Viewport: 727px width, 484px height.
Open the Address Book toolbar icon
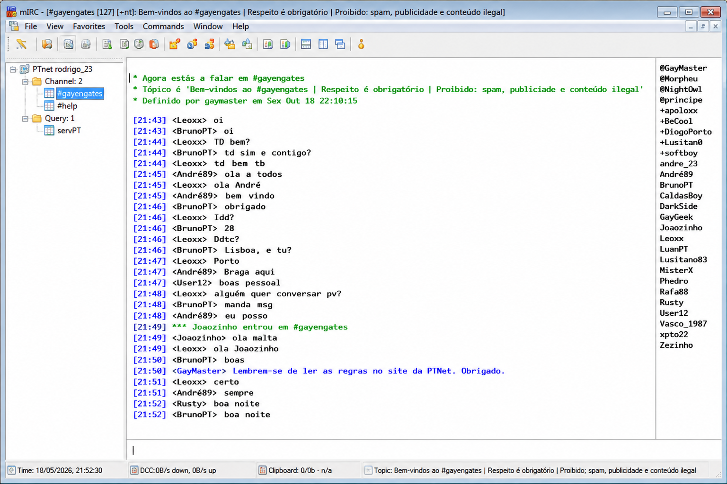point(124,44)
